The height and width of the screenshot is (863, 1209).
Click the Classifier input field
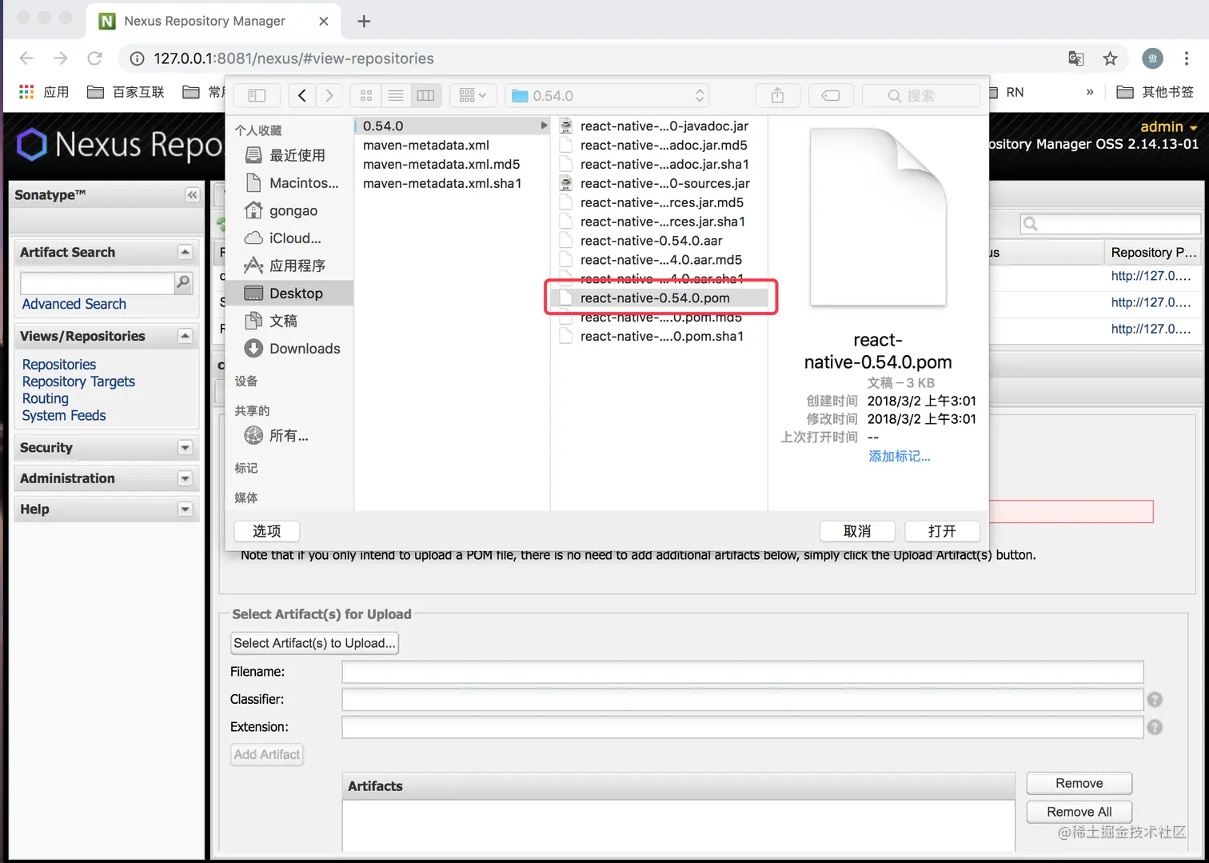[743, 699]
